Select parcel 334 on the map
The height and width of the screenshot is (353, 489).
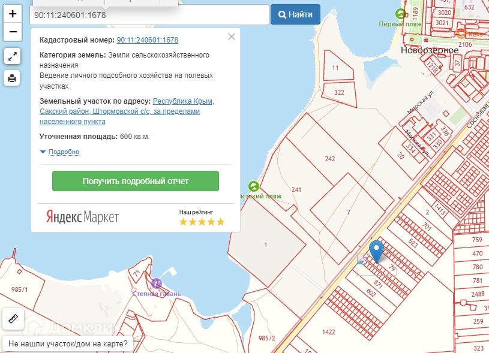pyautogui.click(x=411, y=148)
